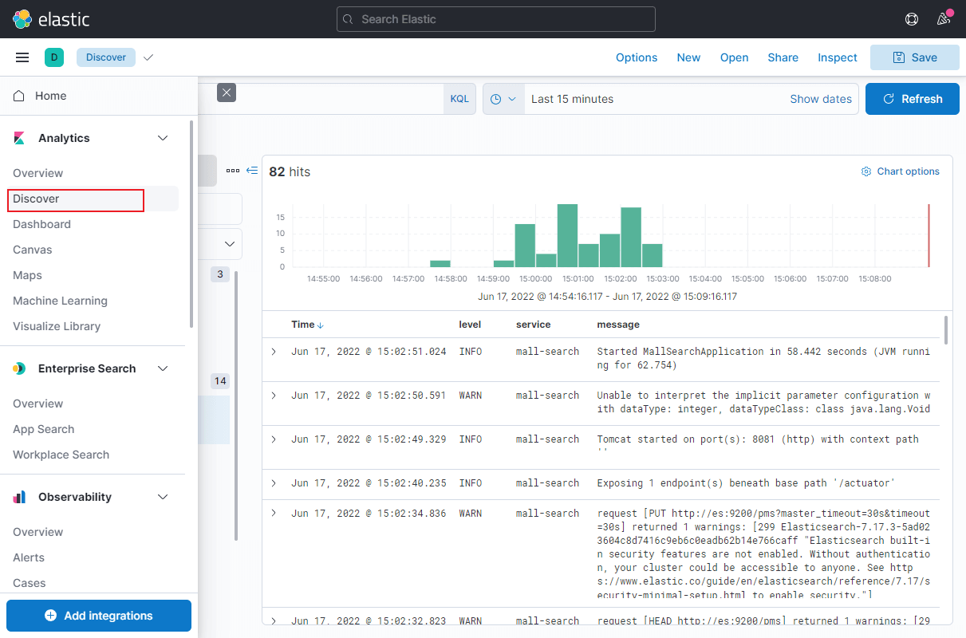966x638 pixels.
Task: Collapse the Observability section chevron
Action: pos(163,497)
